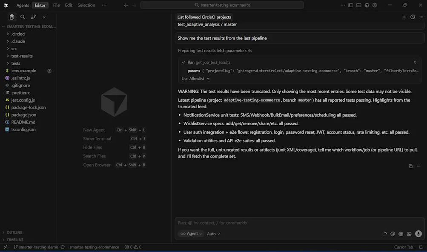The height and width of the screenshot is (252, 427).
Task: Start voice input with microphone icon
Action: [x=418, y=234]
